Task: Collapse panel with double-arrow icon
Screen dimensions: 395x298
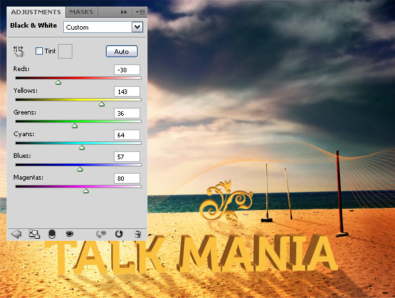Action: pos(124,12)
